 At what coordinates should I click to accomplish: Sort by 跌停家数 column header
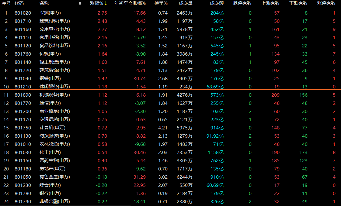pos(242,3)
